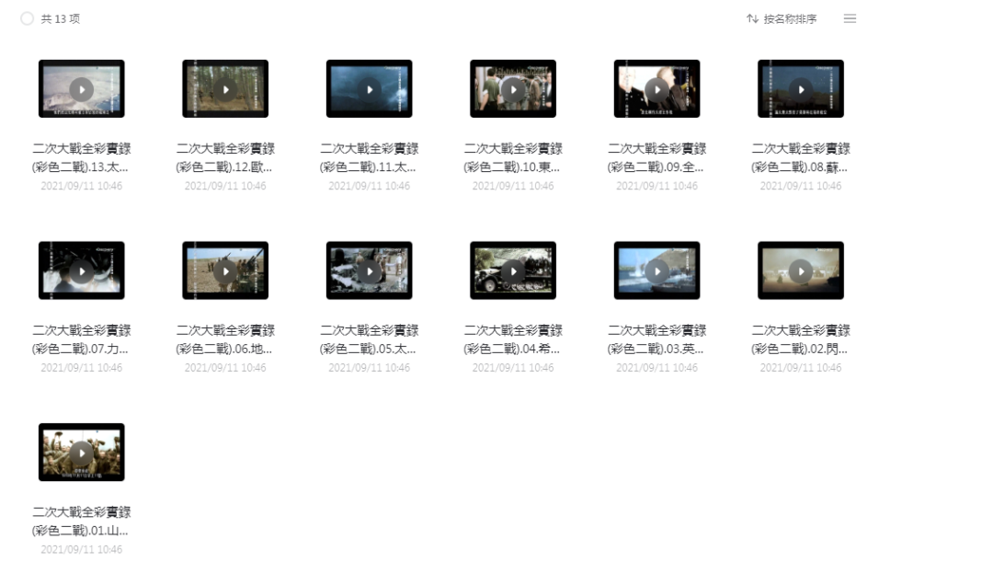Viewport: 993px width, 562px height.
Task: Play the episode 07 video thumbnail
Action: click(82, 271)
